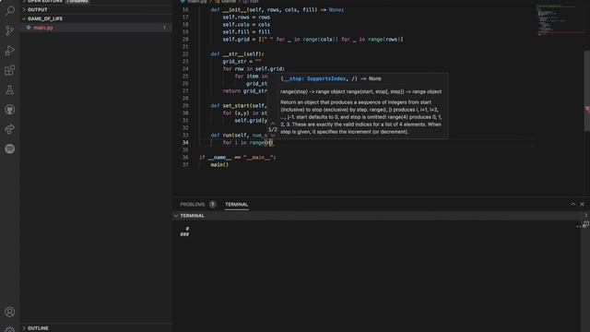Click line number 21 in the gutter

click(185, 47)
